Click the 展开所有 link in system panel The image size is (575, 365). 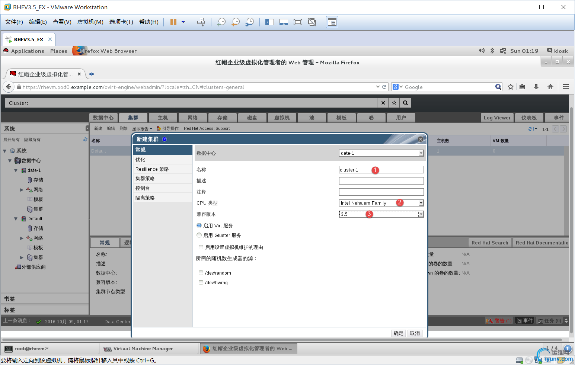pyautogui.click(x=12, y=140)
